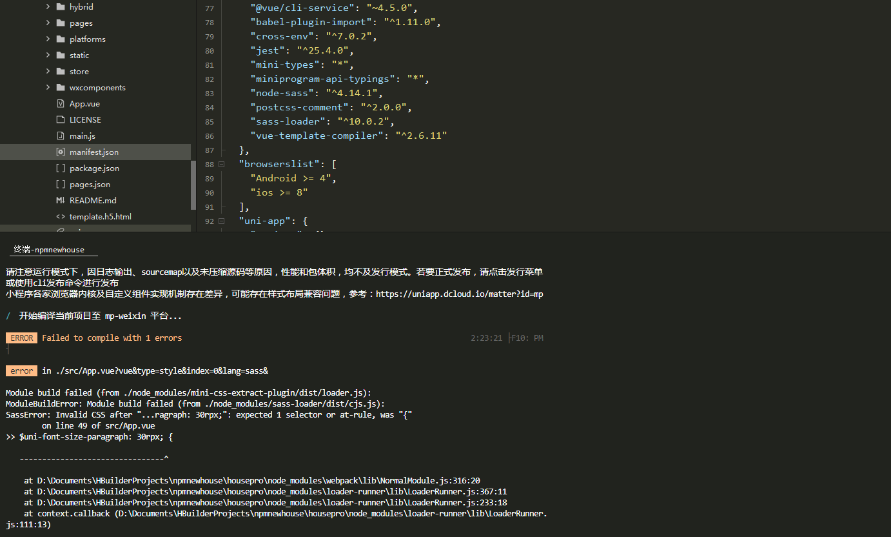This screenshot has height=537, width=891.
Task: Fold the uni-app code block
Action: (221, 221)
